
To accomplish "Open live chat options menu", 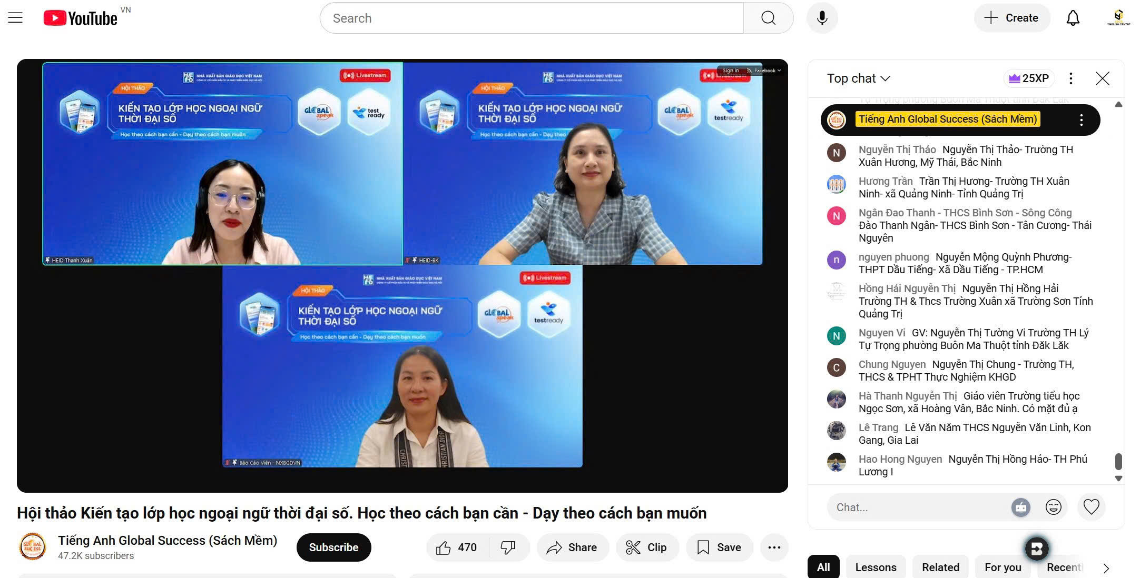I will coord(1070,78).
